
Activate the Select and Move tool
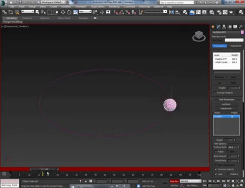click(x=63, y=12)
